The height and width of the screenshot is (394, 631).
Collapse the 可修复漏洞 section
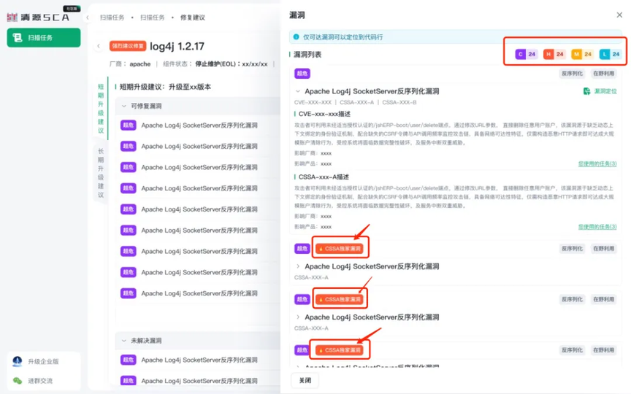click(124, 106)
